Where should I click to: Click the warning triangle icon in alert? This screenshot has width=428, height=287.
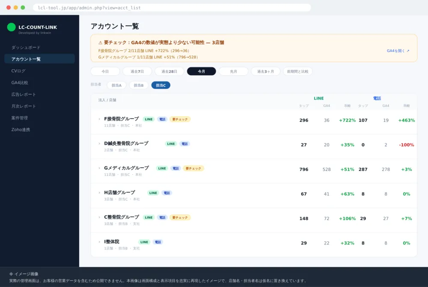tap(100, 42)
